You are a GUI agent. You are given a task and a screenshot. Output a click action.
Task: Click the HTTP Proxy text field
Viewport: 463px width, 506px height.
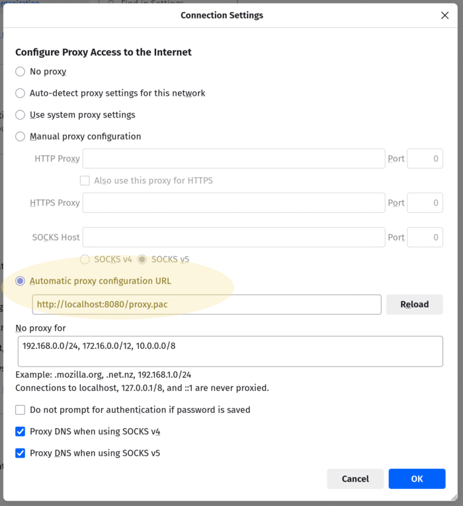233,159
